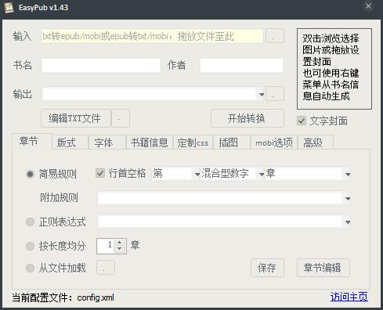Browse for output folder with dot button
Viewport: 383px width, 310px height.
coord(275,94)
